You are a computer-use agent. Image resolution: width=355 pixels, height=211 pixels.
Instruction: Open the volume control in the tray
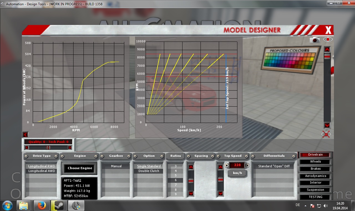pyautogui.click(x=325, y=206)
